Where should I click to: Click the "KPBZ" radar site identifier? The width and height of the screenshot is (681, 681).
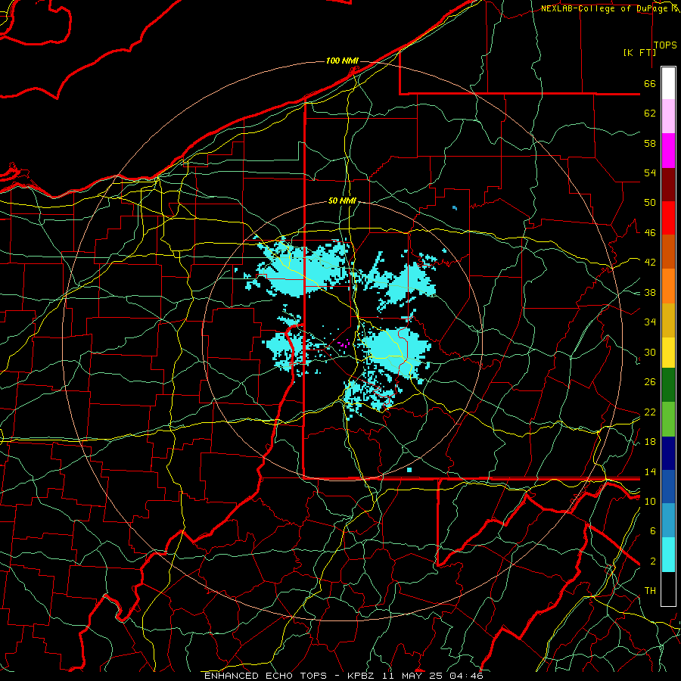coord(360,676)
